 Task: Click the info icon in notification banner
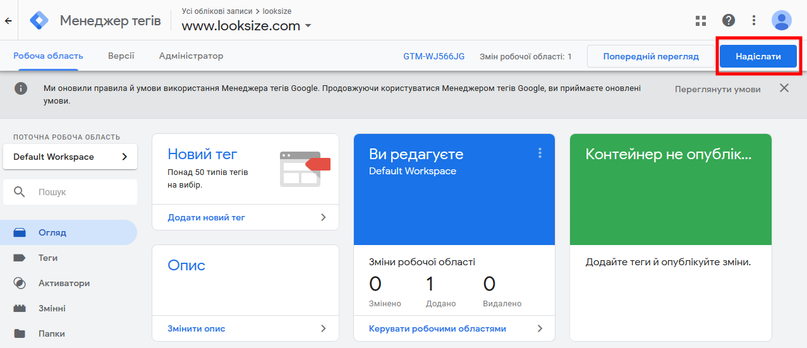click(21, 88)
